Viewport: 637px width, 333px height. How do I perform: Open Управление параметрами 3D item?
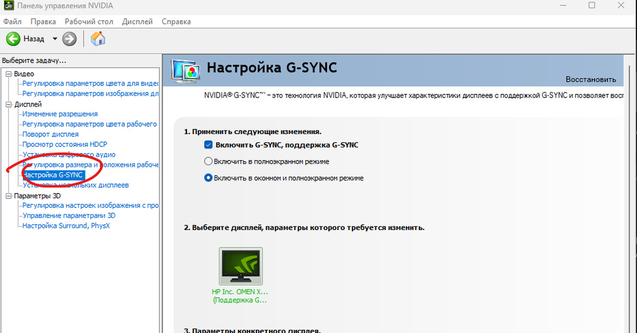(x=69, y=215)
